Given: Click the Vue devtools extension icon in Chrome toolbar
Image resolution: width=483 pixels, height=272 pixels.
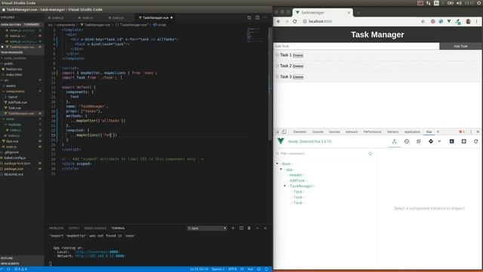Looking at the screenshot, I should point(449,21).
